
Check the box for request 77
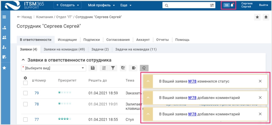(25, 120)
